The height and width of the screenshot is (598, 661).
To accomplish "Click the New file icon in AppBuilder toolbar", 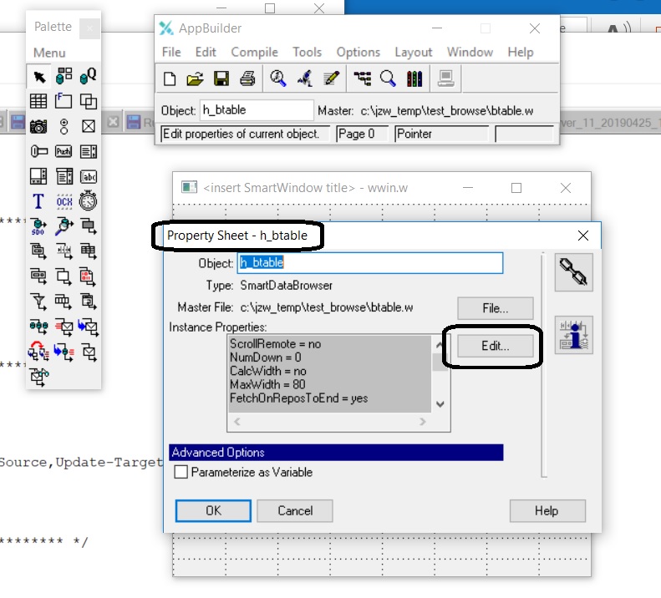I will 170,79.
